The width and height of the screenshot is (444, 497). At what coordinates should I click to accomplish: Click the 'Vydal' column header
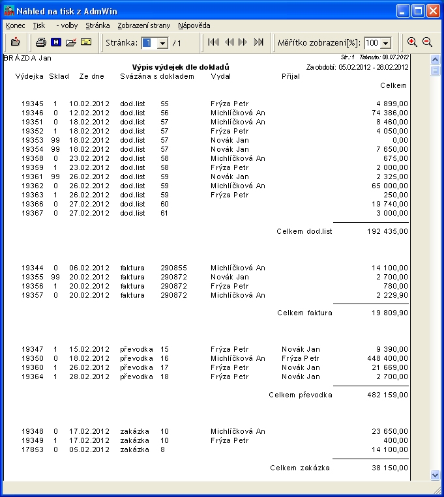[x=220, y=76]
